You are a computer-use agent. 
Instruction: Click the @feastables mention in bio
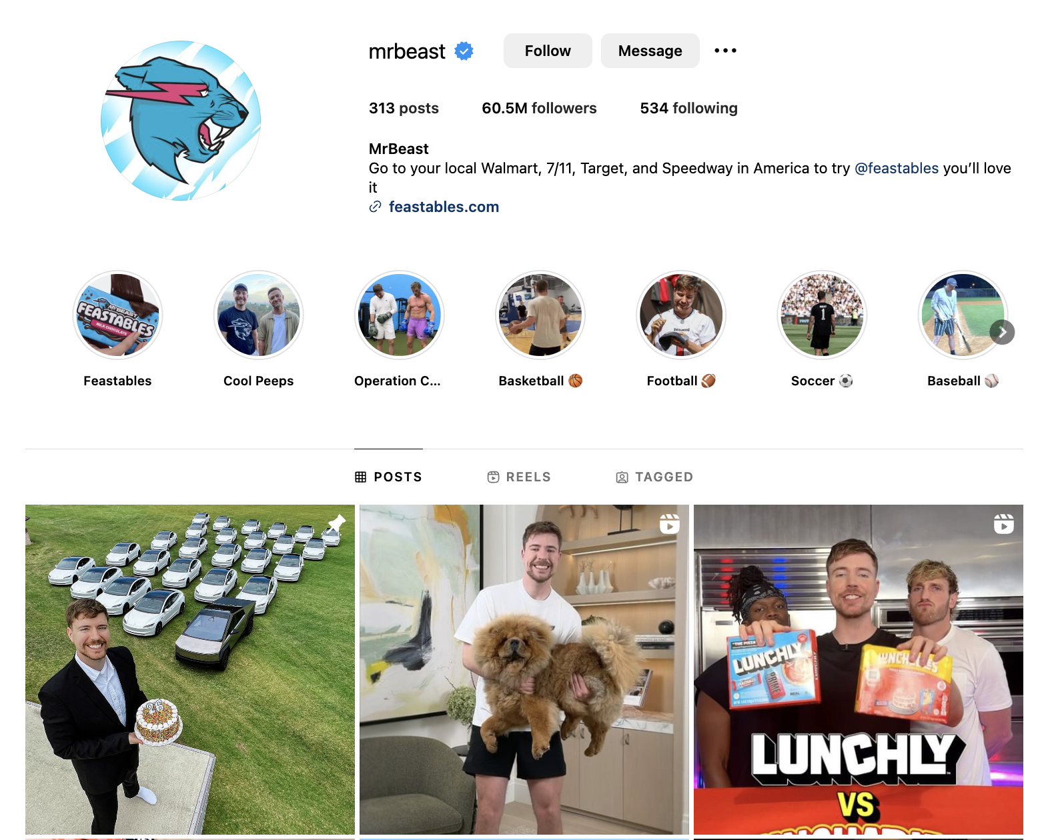click(x=897, y=168)
